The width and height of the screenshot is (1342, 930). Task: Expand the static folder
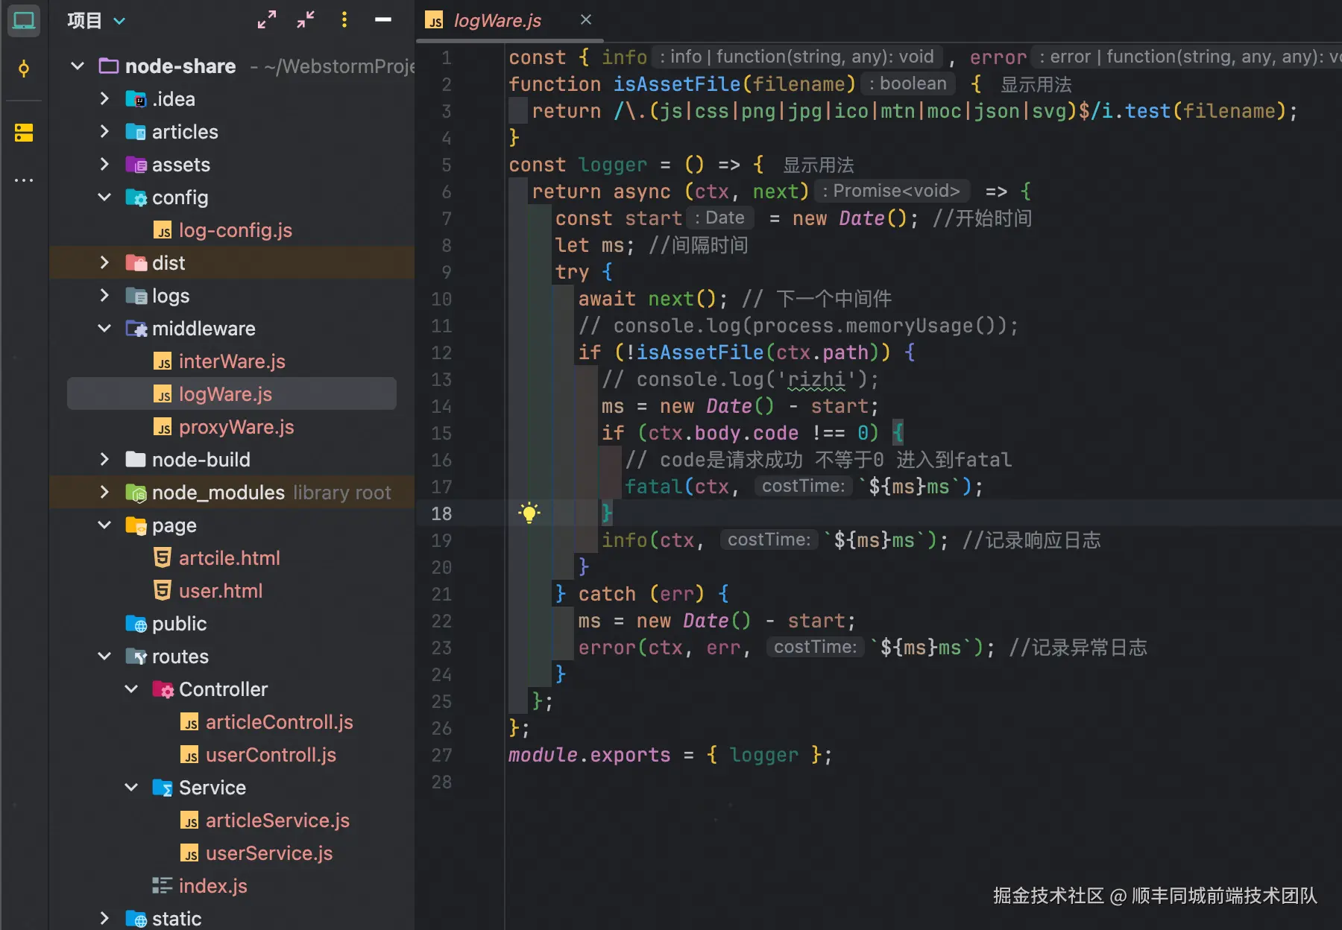(x=104, y=919)
